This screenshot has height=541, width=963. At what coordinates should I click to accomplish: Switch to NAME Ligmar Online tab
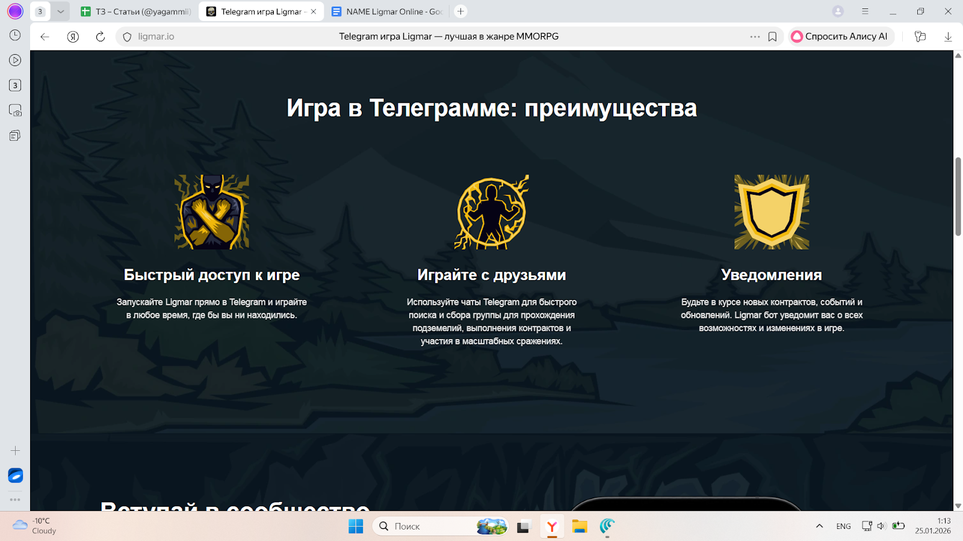[387, 11]
